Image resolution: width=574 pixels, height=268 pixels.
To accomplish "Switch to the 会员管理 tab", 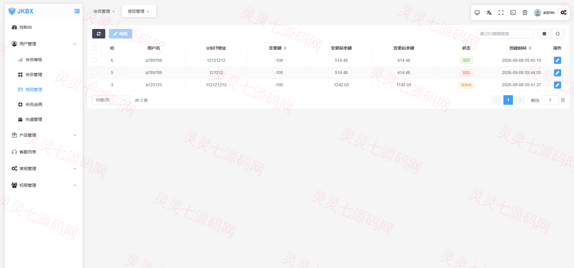I will point(102,11).
